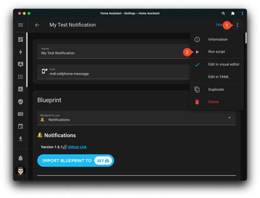This screenshot has height=198, width=260.
Task: Expand the Blueprint to use dropdown arrow
Action: pos(229,118)
